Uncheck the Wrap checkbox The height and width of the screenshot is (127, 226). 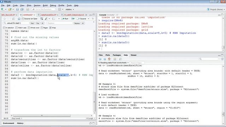point(50,28)
